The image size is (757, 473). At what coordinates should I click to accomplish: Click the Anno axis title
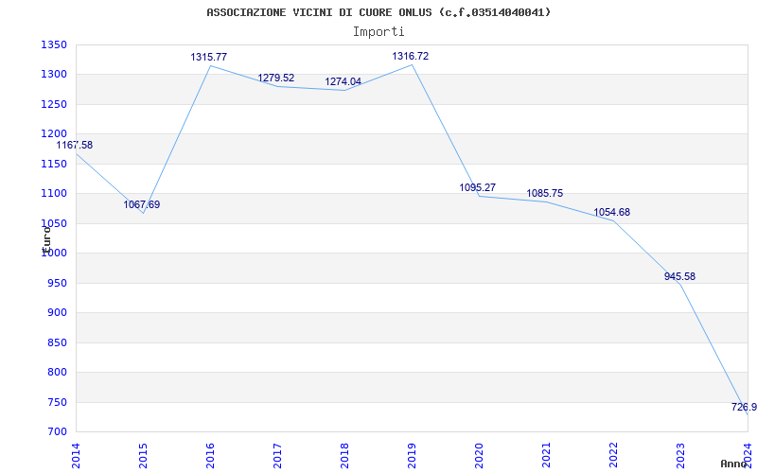733,464
